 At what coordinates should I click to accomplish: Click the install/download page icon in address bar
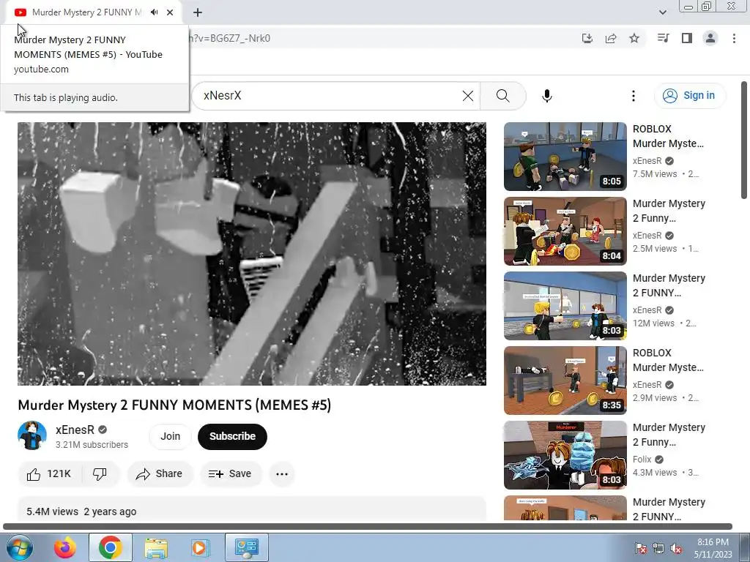point(587,38)
